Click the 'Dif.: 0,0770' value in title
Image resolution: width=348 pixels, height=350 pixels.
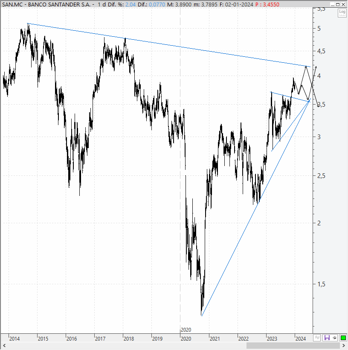click(x=151, y=4)
